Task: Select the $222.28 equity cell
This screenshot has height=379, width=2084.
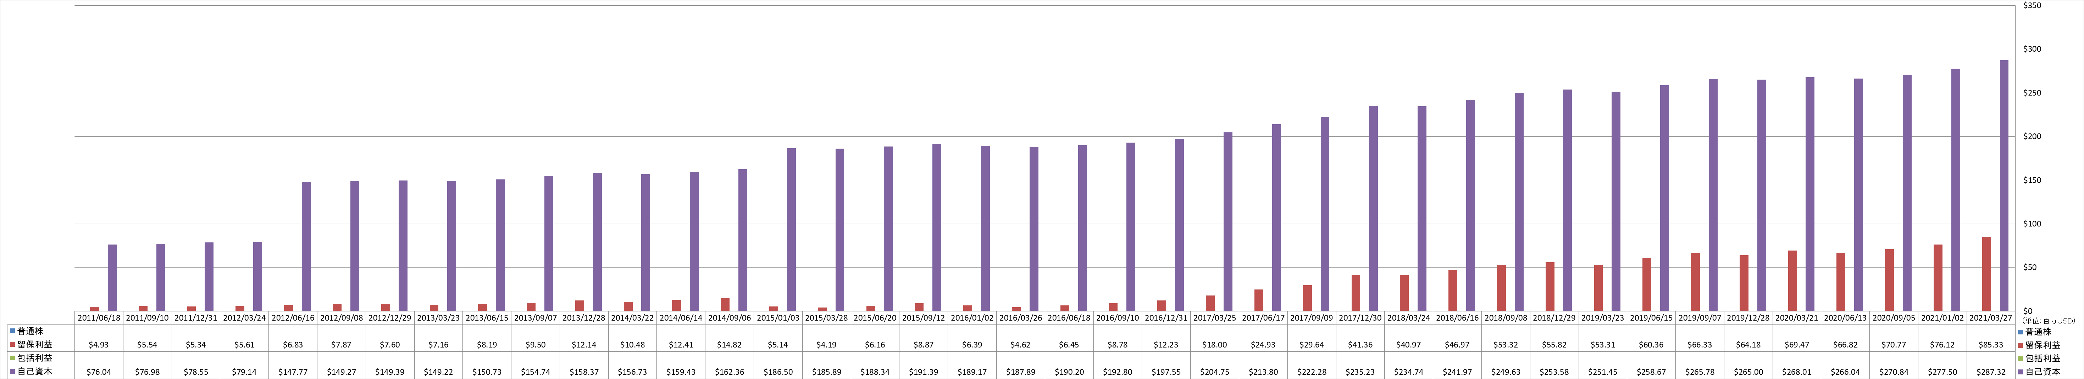Action: click(x=1312, y=372)
